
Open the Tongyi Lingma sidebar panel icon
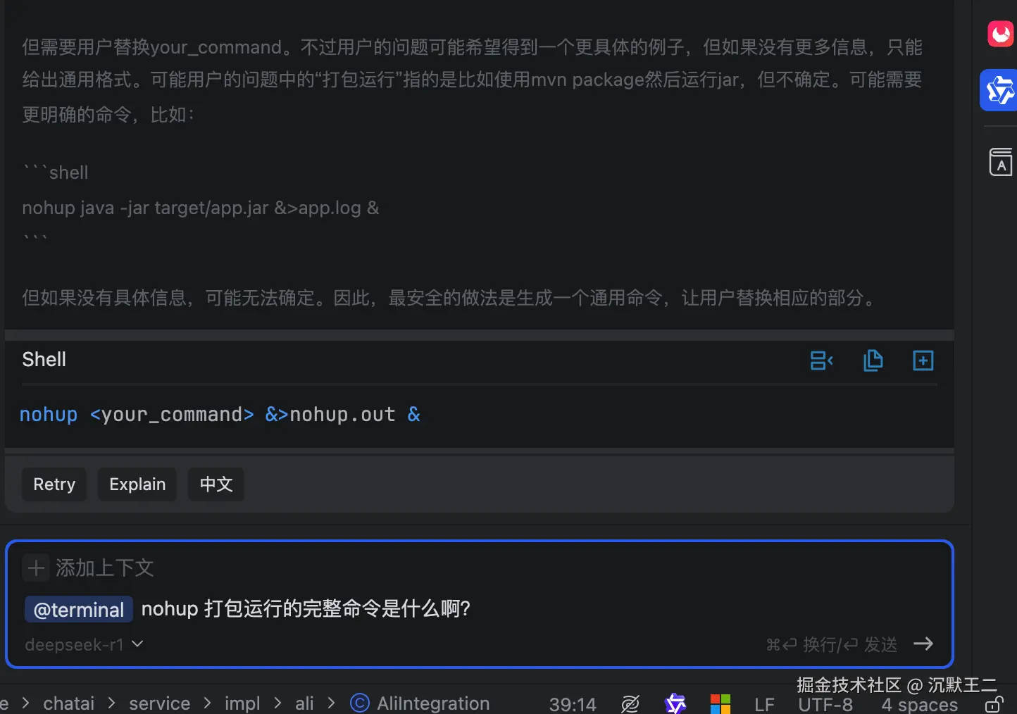(999, 90)
